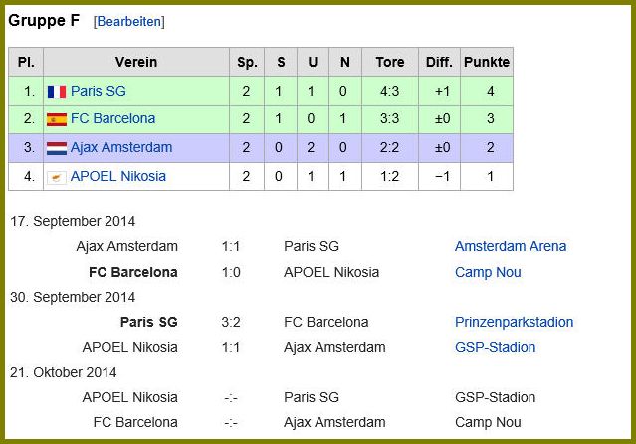This screenshot has height=444, width=636.
Task: Open the Paris SG team link
Action: pos(99,91)
